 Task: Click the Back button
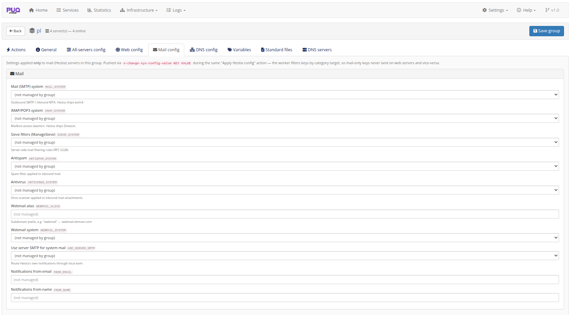[x=16, y=31]
